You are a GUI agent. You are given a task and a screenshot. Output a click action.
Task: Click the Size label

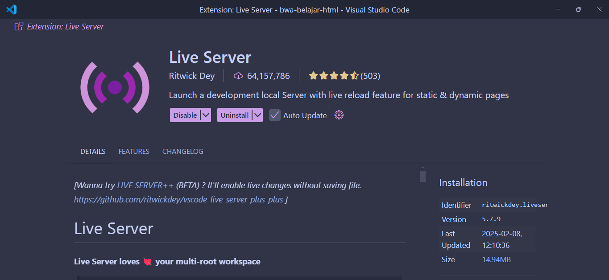[448, 259]
